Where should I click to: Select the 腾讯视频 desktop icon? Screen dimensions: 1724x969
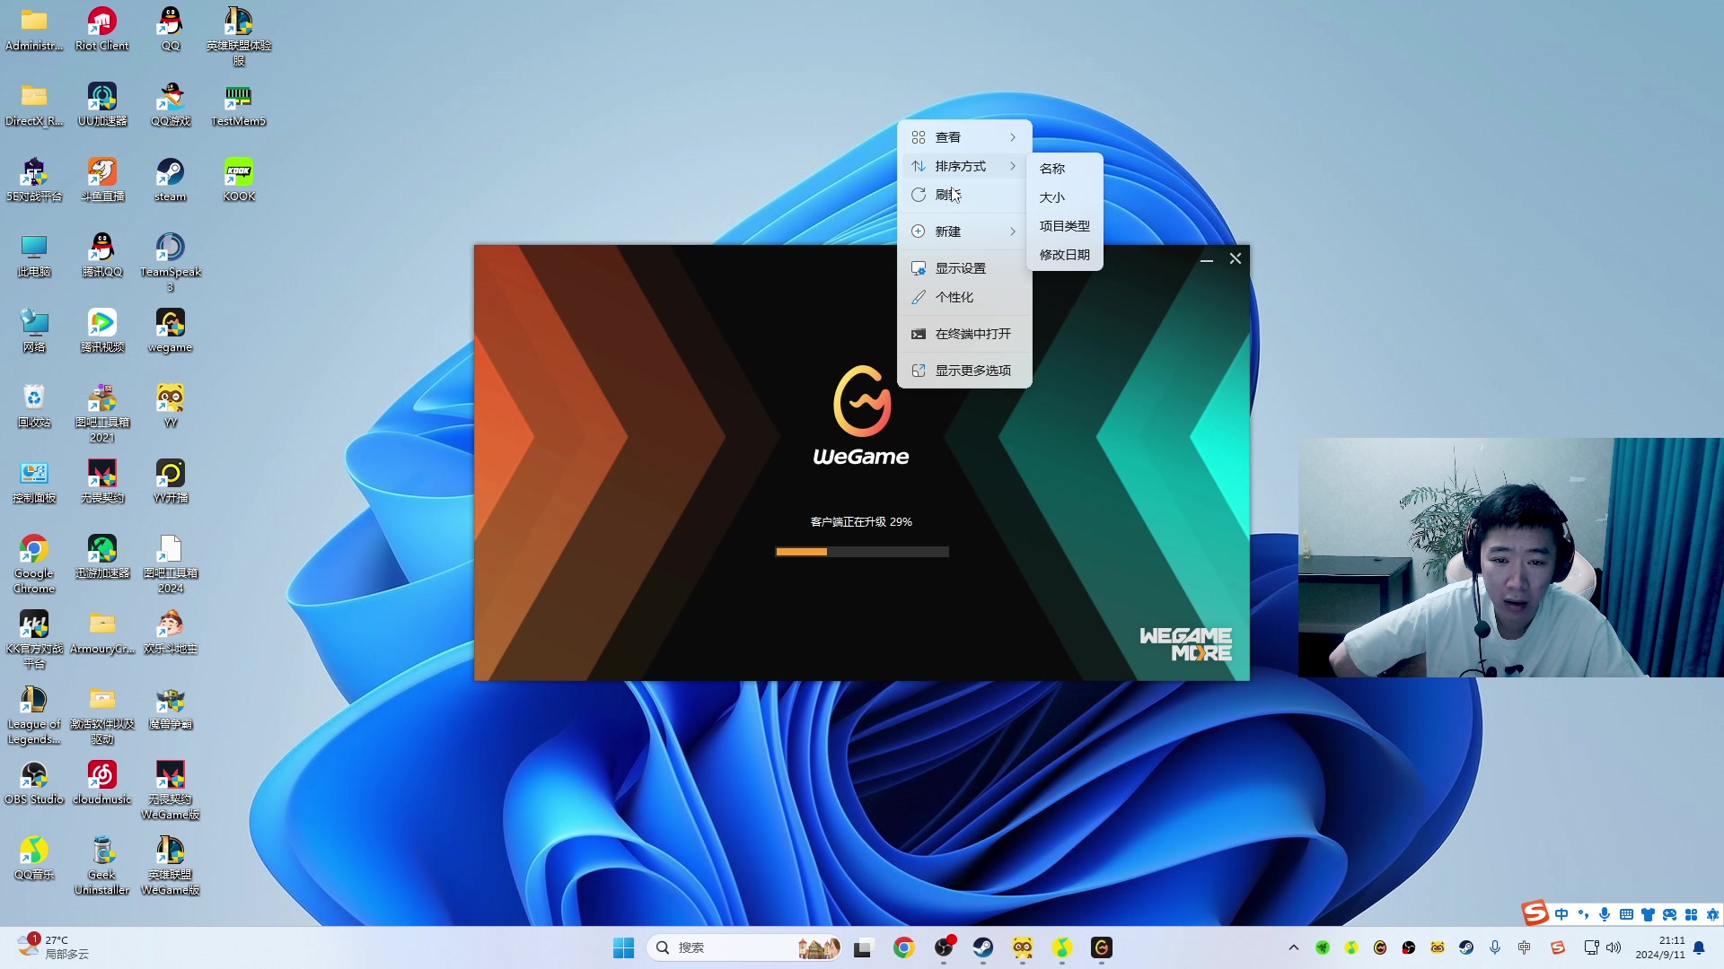[x=101, y=330]
